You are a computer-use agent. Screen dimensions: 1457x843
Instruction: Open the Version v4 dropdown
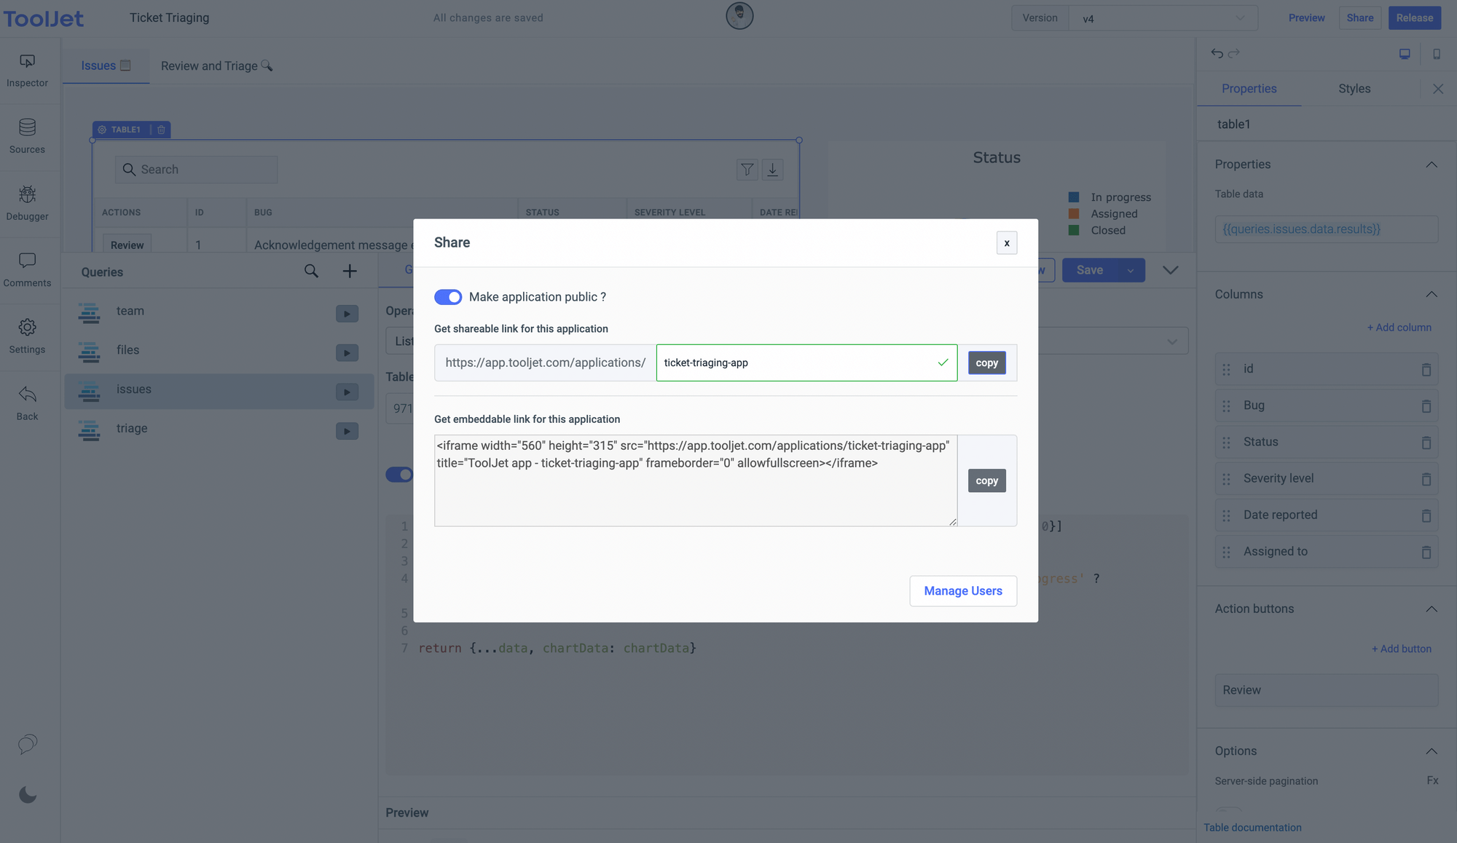pos(1163,18)
